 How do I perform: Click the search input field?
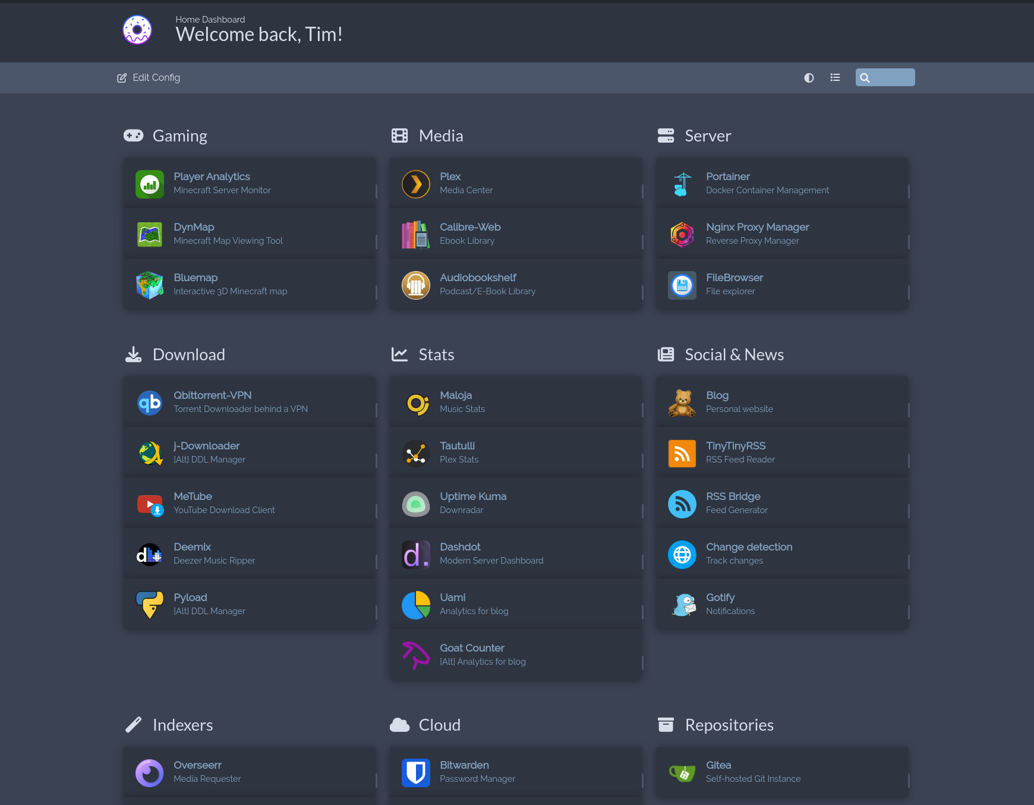pos(891,78)
